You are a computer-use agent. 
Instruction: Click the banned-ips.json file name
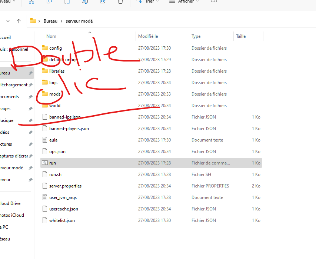tap(65, 117)
